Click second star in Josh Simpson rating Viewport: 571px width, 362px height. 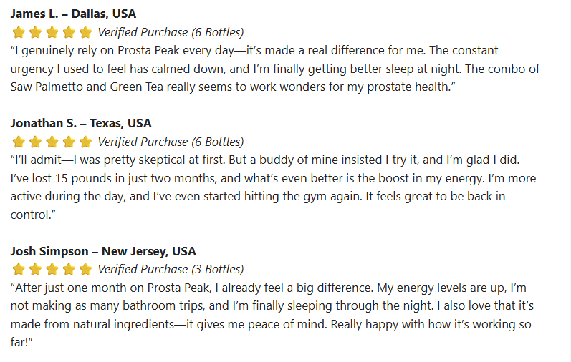36,270
